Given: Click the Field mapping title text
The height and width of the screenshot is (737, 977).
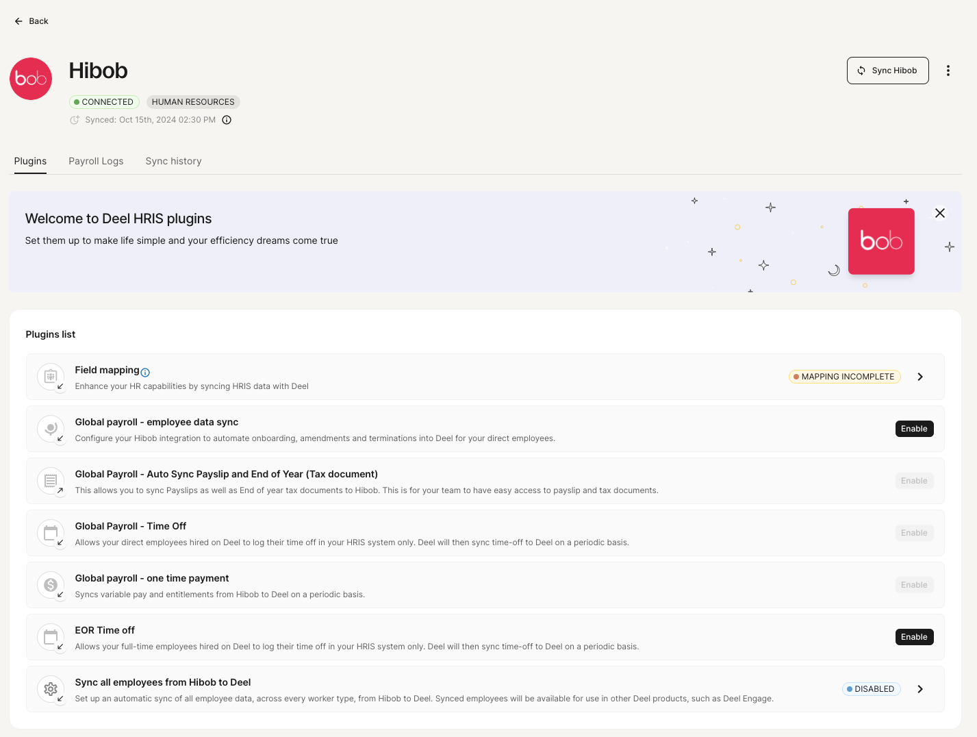Looking at the screenshot, I should tap(107, 370).
